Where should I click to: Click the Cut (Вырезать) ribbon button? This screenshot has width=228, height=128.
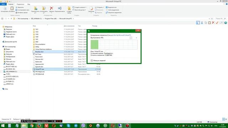click(x=20, y=7)
